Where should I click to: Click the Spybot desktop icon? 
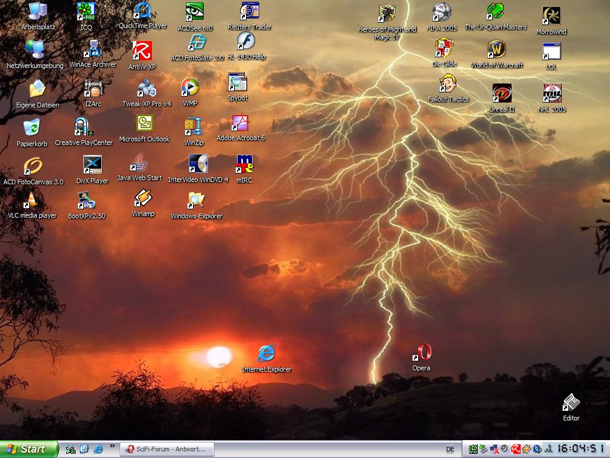[237, 83]
